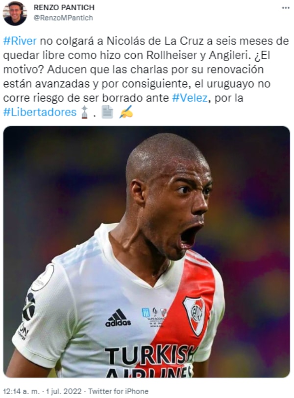Image resolution: width=294 pixels, height=398 pixels.
Task: Click the Adidas logo on the jersey
Action: [118, 318]
